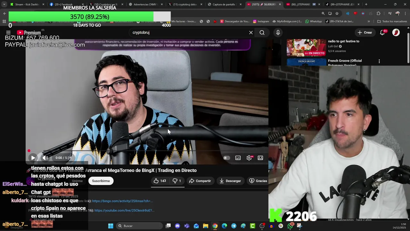Open YouTube notifications bell
The height and width of the screenshot is (231, 410).
(382, 32)
